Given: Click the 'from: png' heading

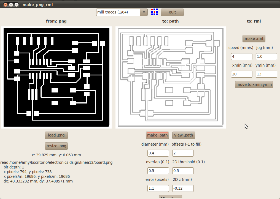Looking at the screenshot, I should [x=56, y=21].
